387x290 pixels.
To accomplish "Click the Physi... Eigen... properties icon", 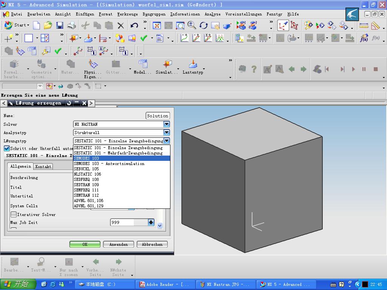I will click(x=93, y=69).
